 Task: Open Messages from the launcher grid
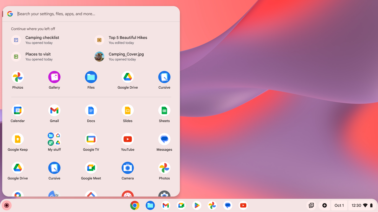pos(164,139)
